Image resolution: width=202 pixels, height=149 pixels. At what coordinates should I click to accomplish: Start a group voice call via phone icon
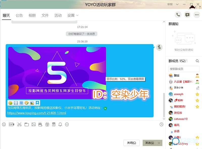178,15
